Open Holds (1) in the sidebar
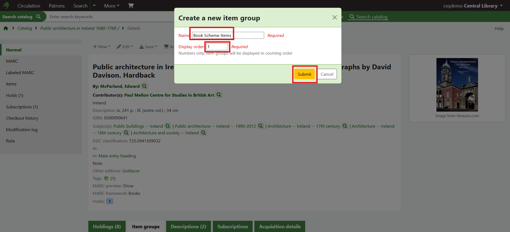This screenshot has width=510, height=232. point(15,95)
